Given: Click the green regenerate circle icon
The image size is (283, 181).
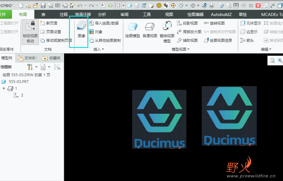Looking at the screenshot, I should tap(110, 6).
